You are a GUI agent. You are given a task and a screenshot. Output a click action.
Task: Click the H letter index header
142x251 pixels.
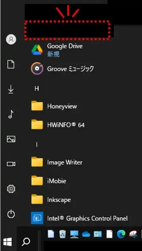[37, 89]
